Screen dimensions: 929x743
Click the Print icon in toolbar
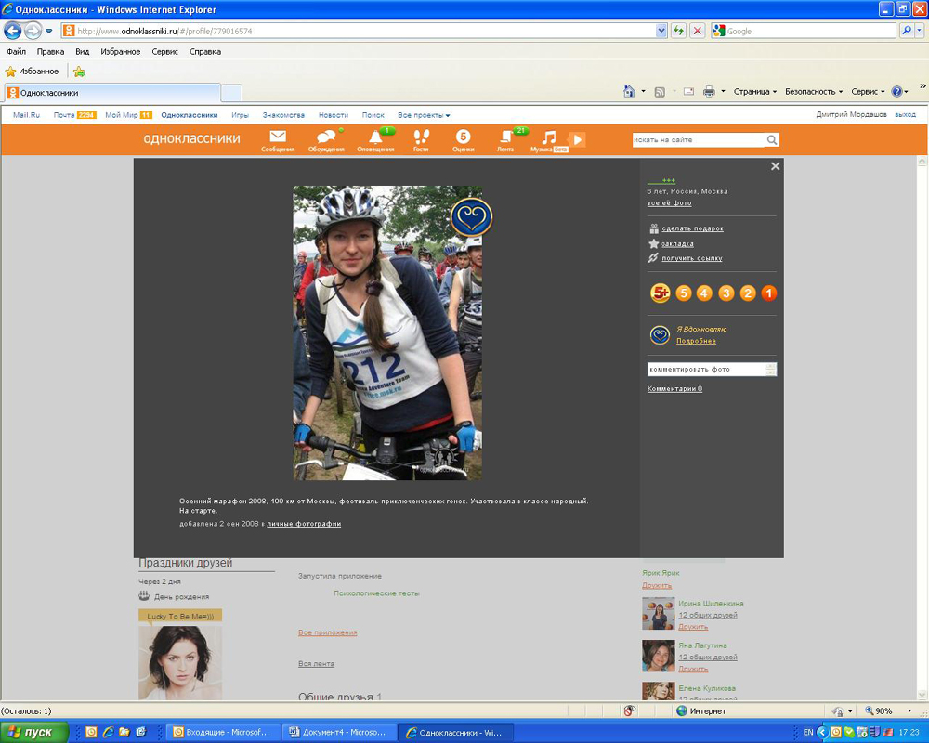pyautogui.click(x=709, y=91)
